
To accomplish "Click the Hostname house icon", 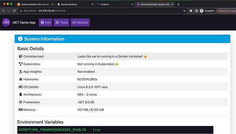I will click(21, 79).
